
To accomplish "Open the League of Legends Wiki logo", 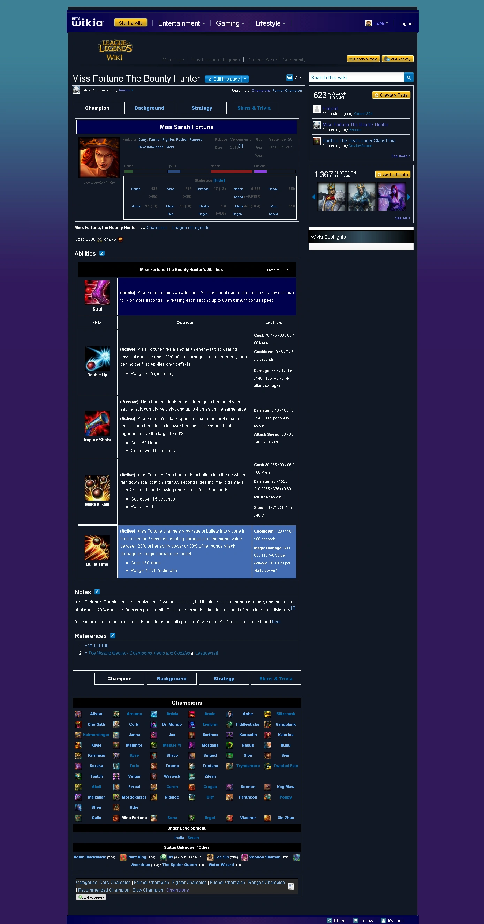I will point(115,50).
